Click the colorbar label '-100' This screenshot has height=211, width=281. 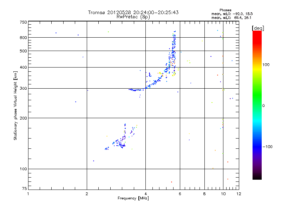268,147
